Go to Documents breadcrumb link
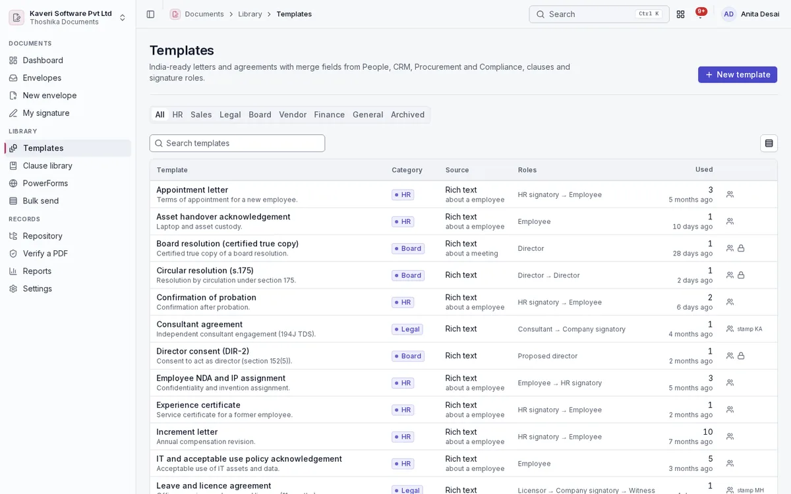Image resolution: width=791 pixels, height=494 pixels. (204, 14)
